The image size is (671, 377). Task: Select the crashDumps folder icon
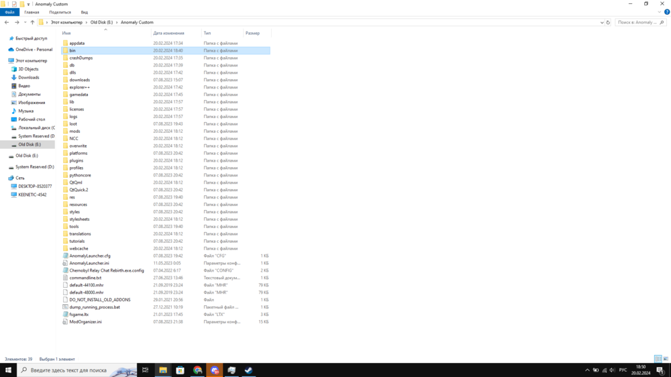65,58
